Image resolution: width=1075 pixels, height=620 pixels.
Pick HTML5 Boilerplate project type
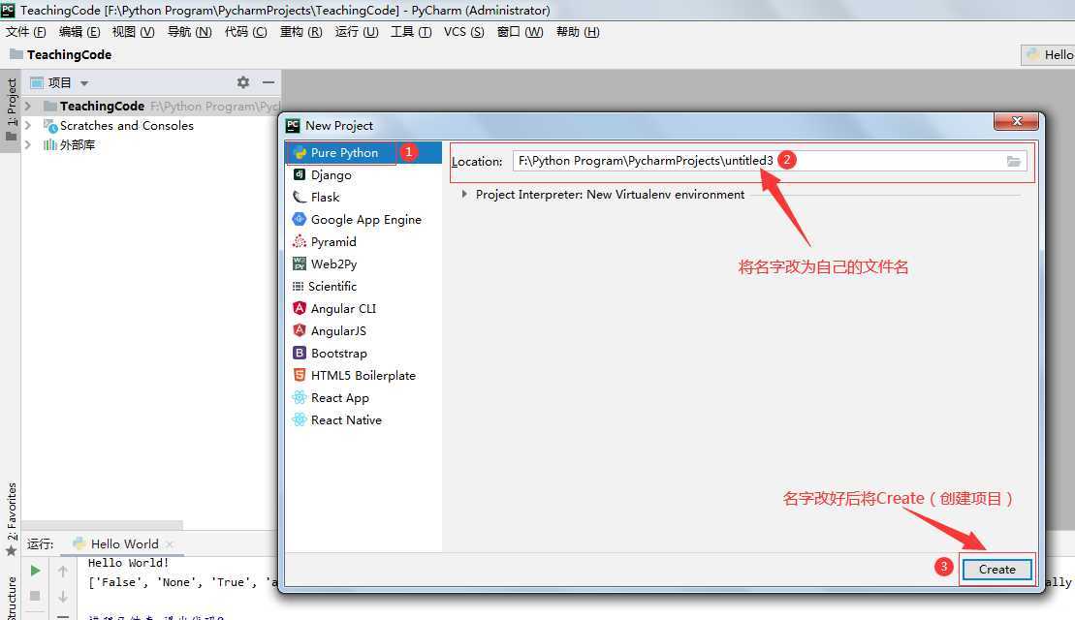[363, 376]
